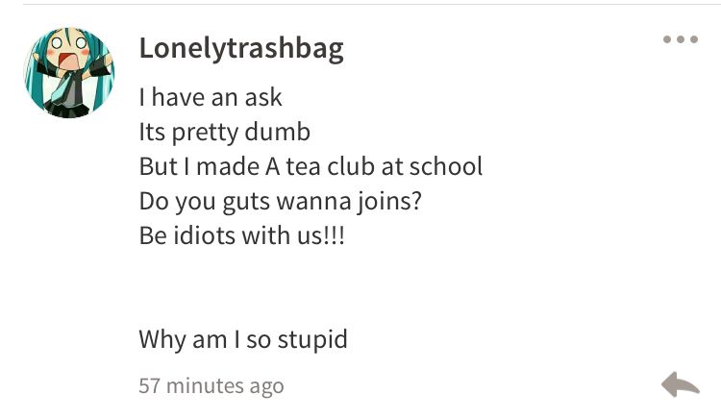Viewport: 721px width, 418px height.
Task: Open Lonelytrashbag's profile avatar
Action: (69, 73)
